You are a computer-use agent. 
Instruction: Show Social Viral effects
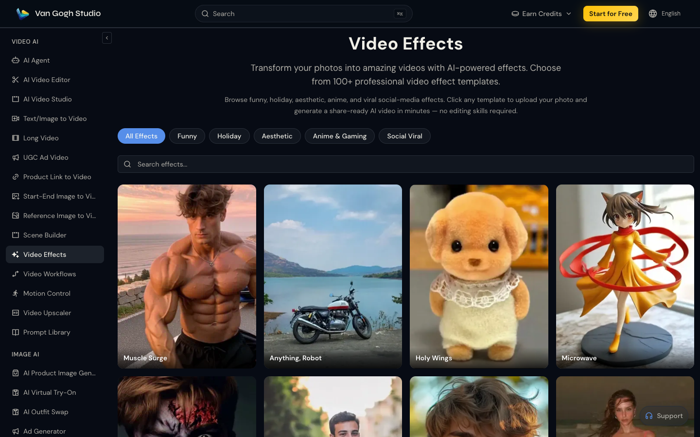[404, 136]
